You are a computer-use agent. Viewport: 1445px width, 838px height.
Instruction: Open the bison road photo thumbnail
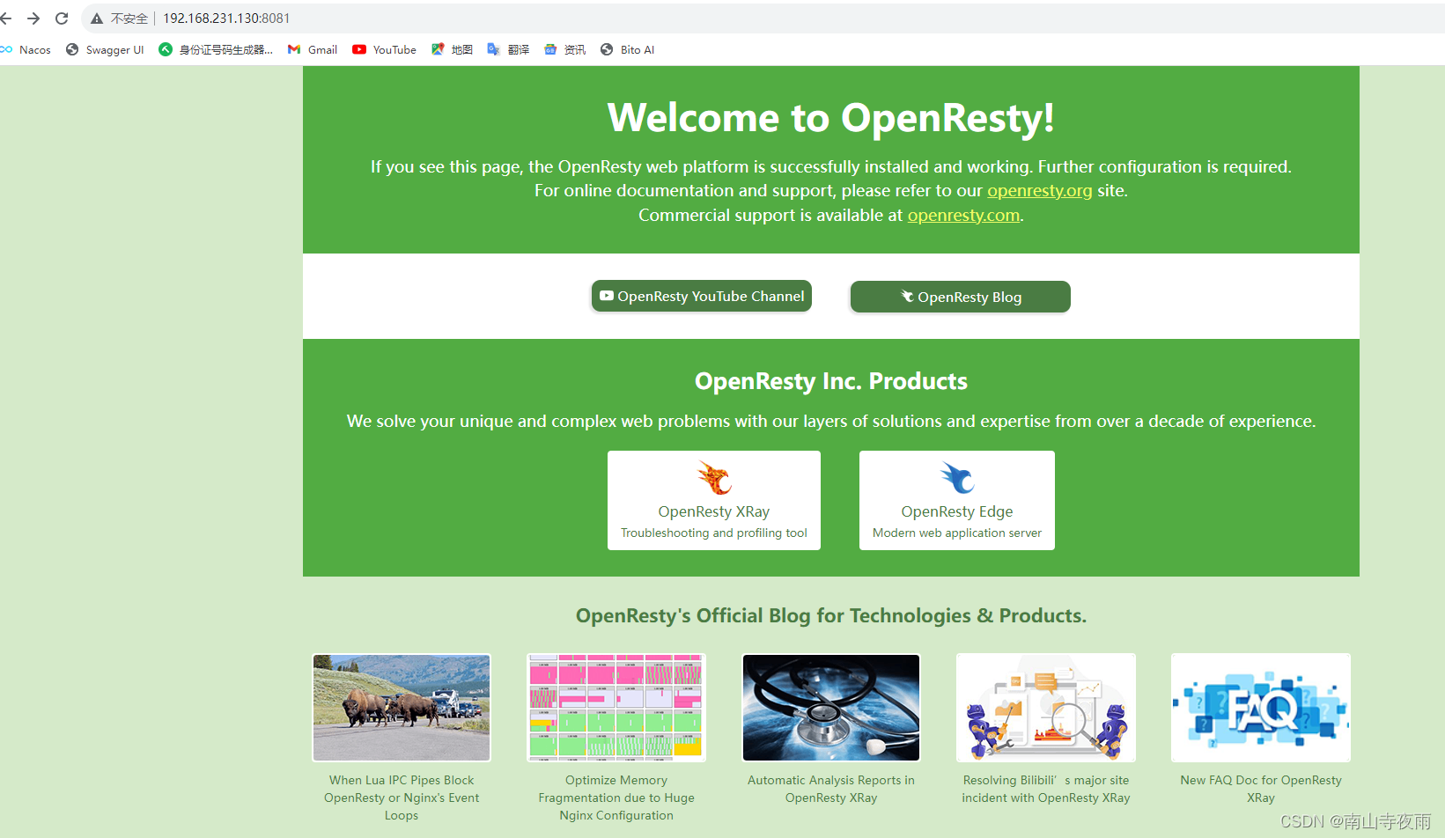point(402,708)
